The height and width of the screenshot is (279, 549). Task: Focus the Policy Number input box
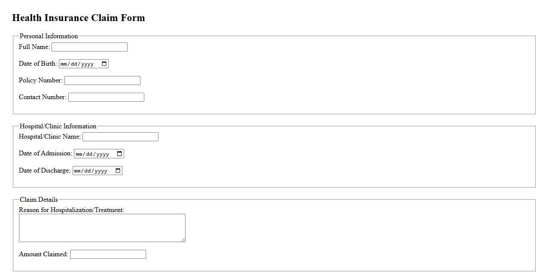(102, 81)
